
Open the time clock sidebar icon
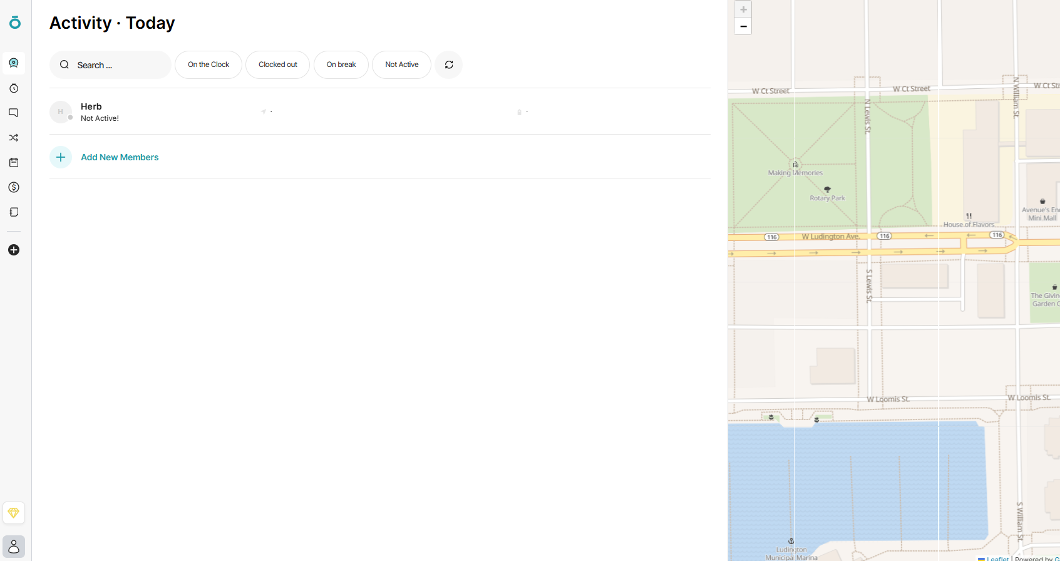[x=14, y=88]
